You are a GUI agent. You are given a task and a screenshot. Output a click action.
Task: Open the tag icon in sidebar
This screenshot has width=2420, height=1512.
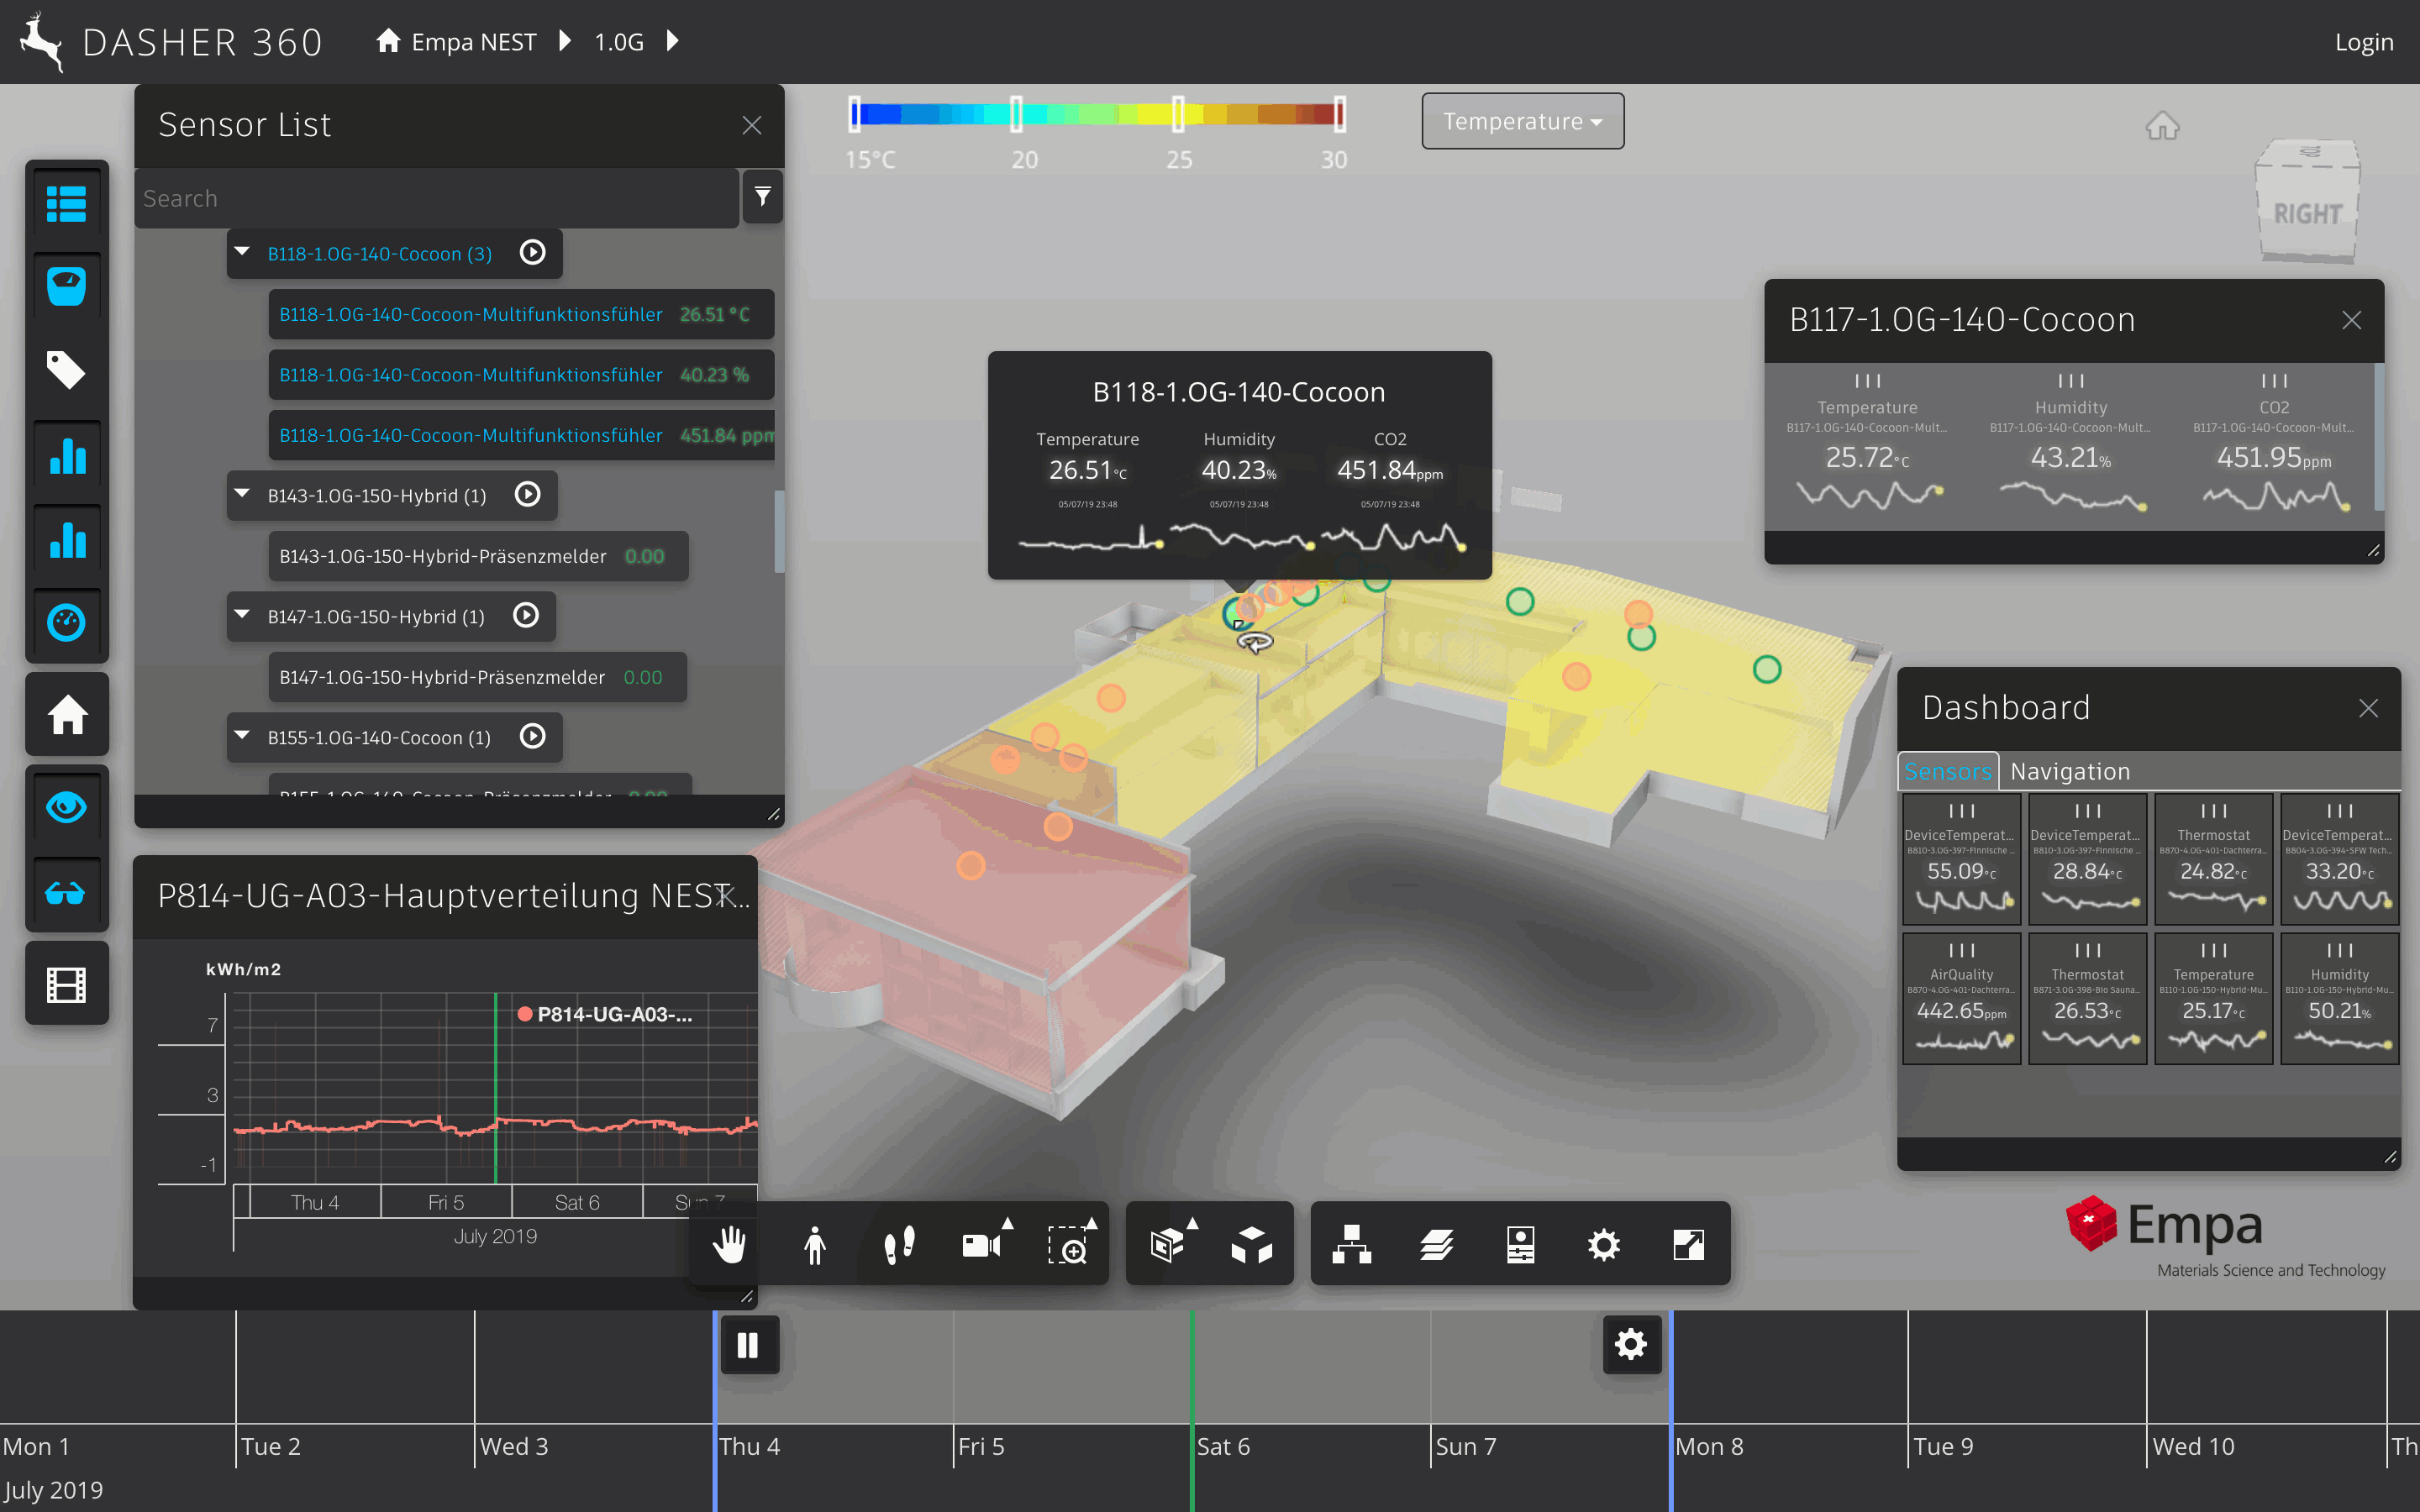pos(66,370)
